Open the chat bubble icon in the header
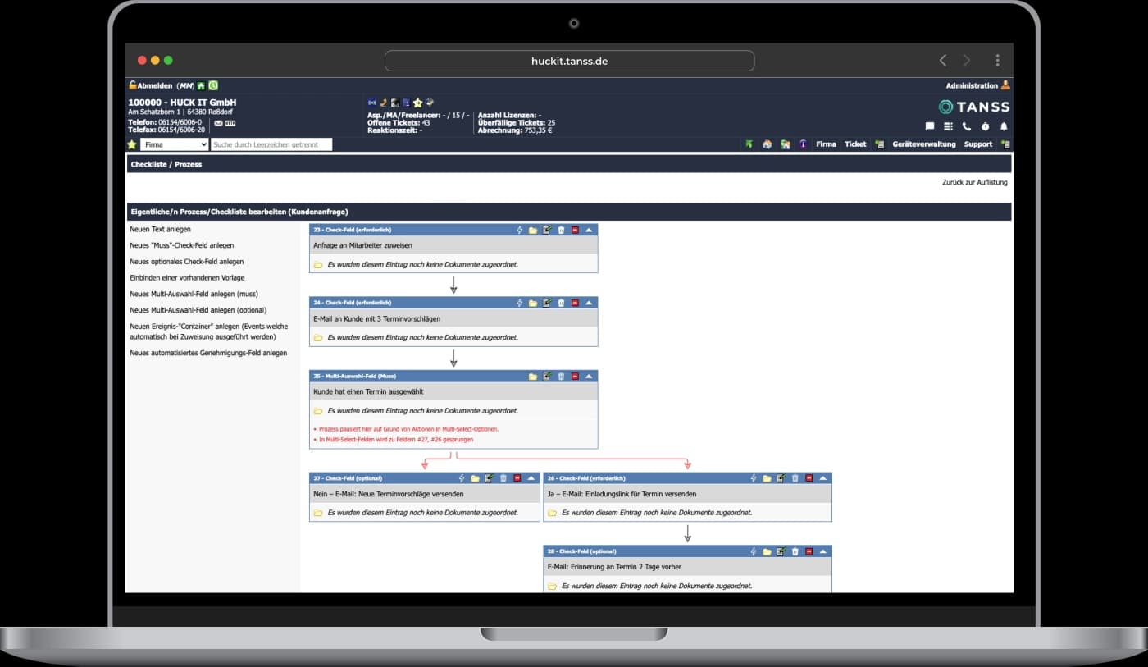The image size is (1148, 667). tap(929, 127)
